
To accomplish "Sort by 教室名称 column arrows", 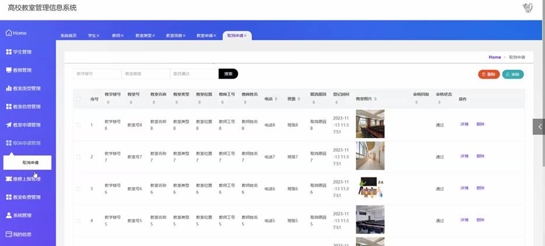I will 154,103.
